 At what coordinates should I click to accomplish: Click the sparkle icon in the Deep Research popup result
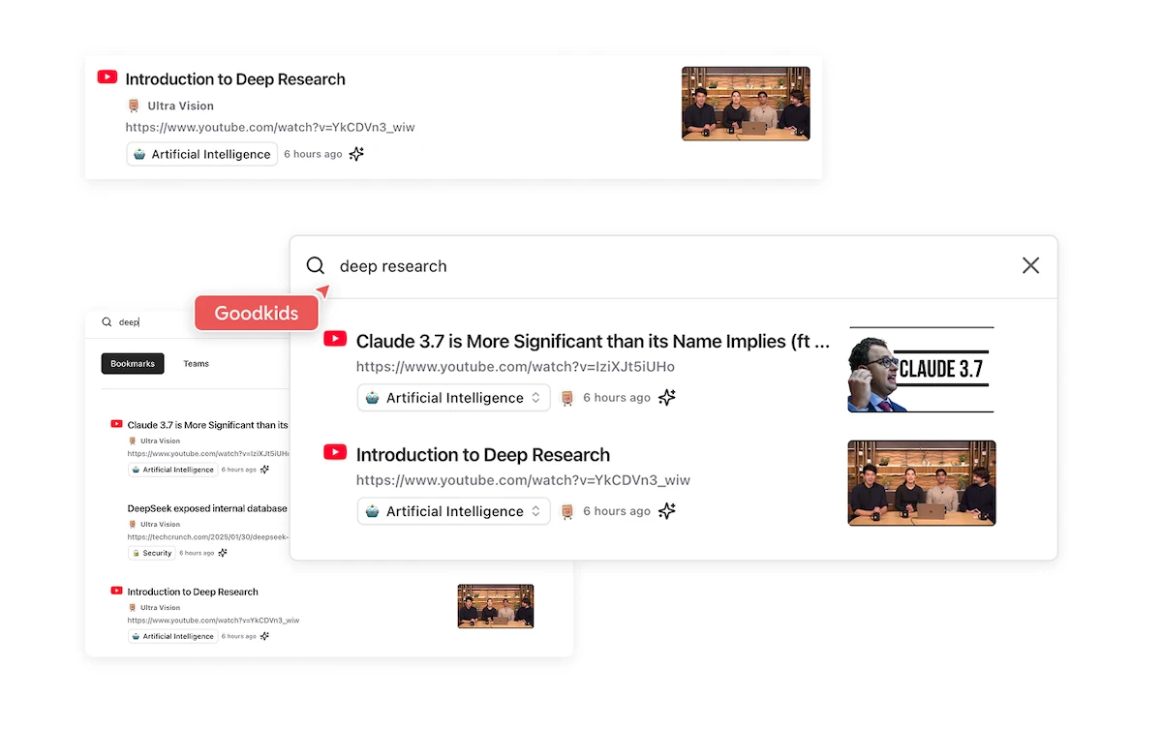tap(667, 510)
